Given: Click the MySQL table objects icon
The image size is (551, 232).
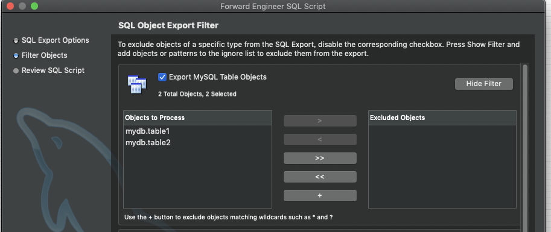Looking at the screenshot, I should [137, 84].
